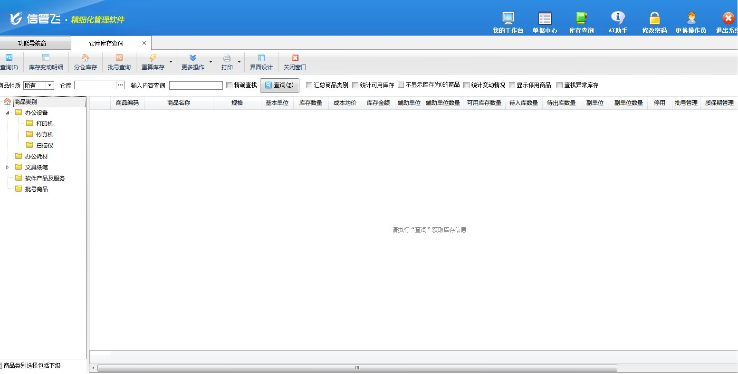Screen dimensions: 738x374
Task: Open the 单据中心 icon
Action: tap(545, 19)
